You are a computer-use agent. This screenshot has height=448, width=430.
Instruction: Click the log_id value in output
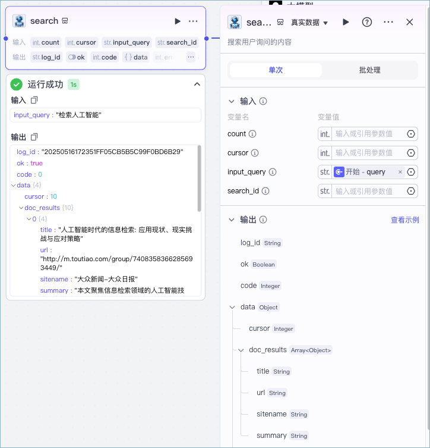[x=112, y=152]
